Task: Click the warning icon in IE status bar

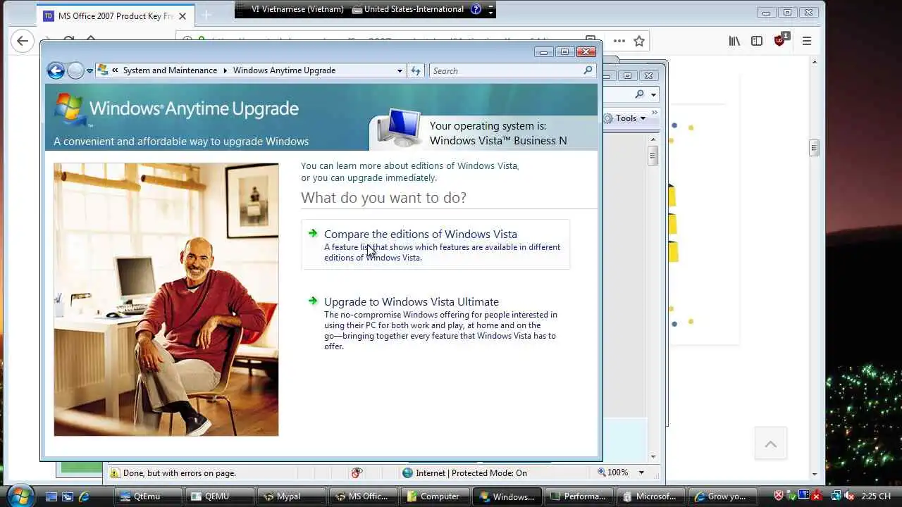Action: pyautogui.click(x=114, y=472)
